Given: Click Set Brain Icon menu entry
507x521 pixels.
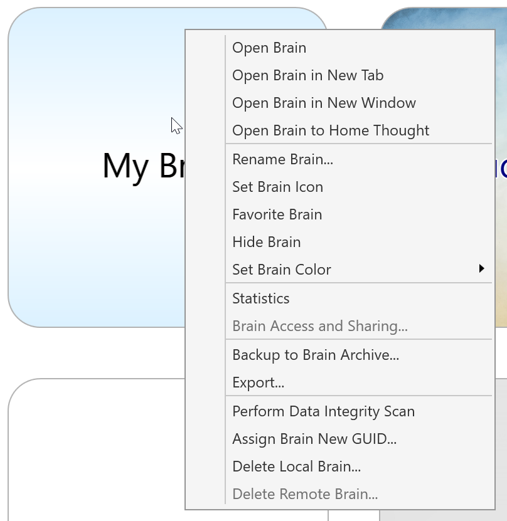Looking at the screenshot, I should coord(277,187).
